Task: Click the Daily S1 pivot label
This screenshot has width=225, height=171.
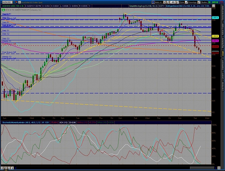Action: [6, 30]
